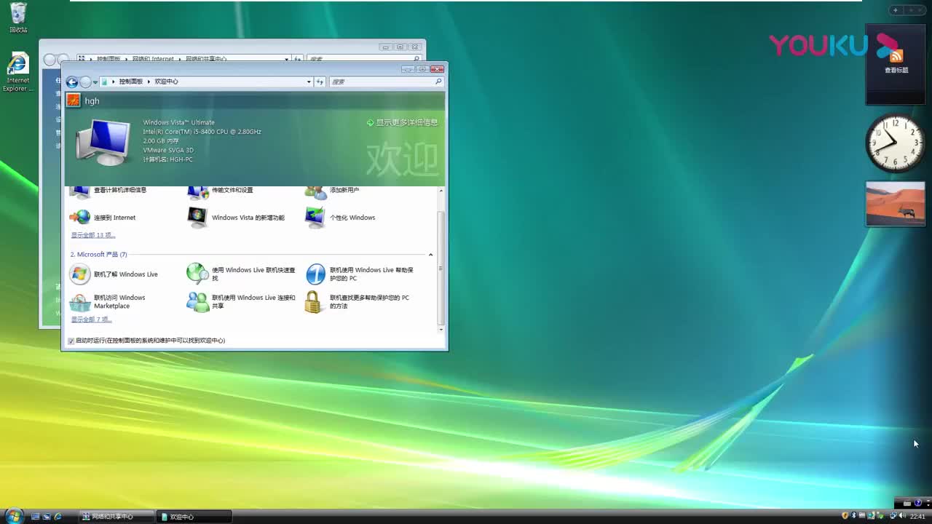Click the volume speaker tray icon
This screenshot has height=524, width=932.
903,516
